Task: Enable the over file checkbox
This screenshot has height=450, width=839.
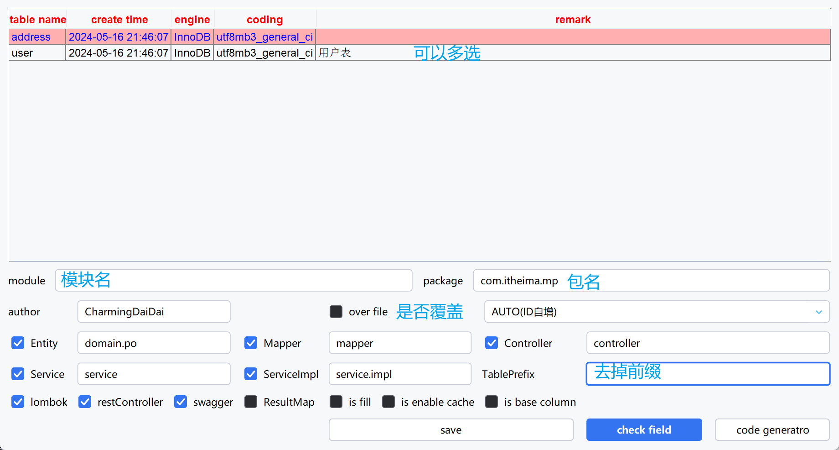Action: (x=336, y=312)
